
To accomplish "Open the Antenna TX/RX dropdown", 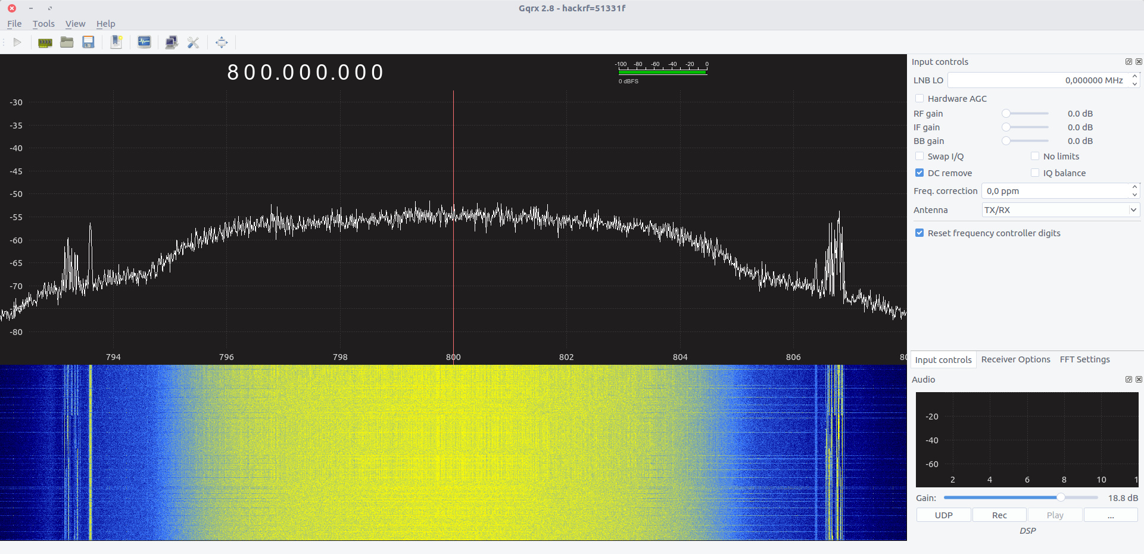I will [1060, 210].
